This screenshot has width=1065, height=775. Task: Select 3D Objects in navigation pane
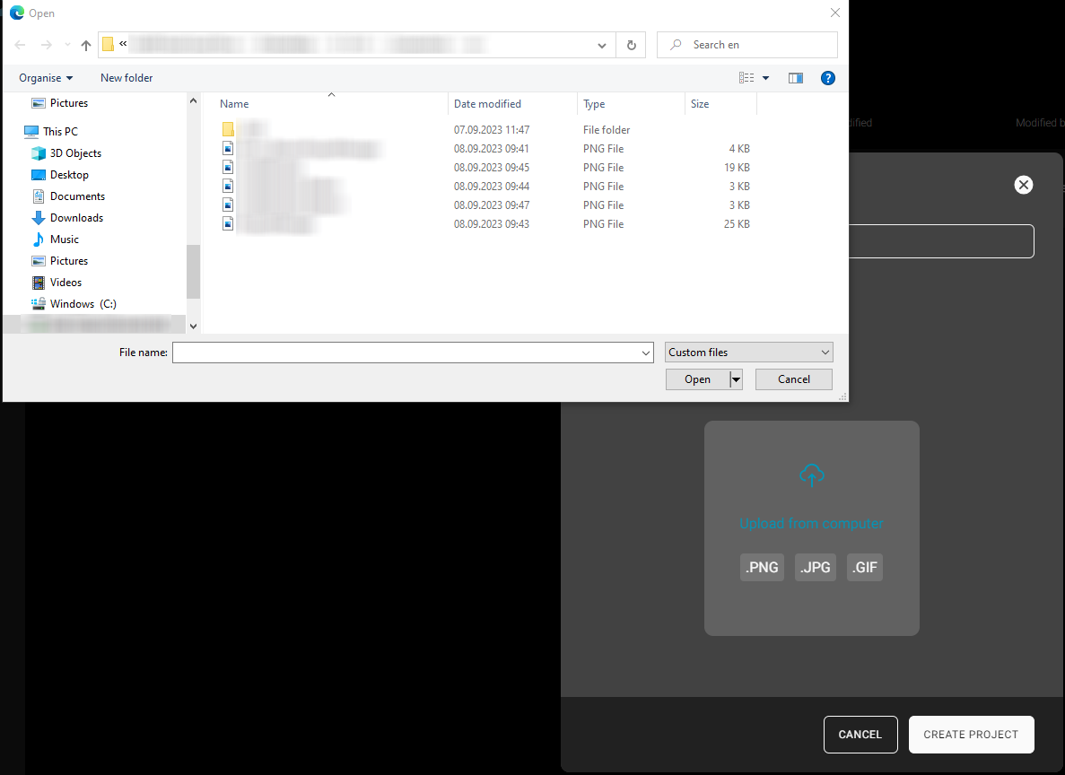pyautogui.click(x=75, y=153)
